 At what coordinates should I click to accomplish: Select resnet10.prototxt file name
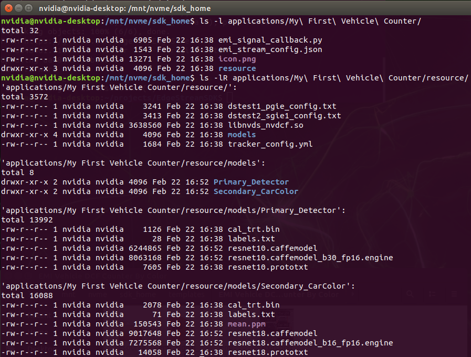(x=268, y=267)
